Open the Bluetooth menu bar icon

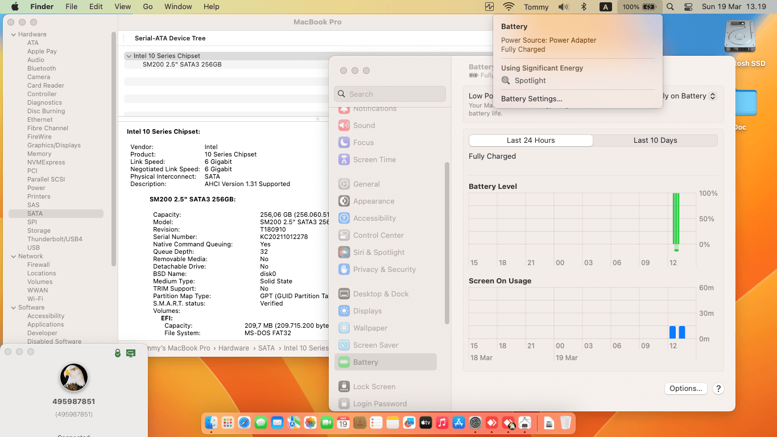(583, 7)
